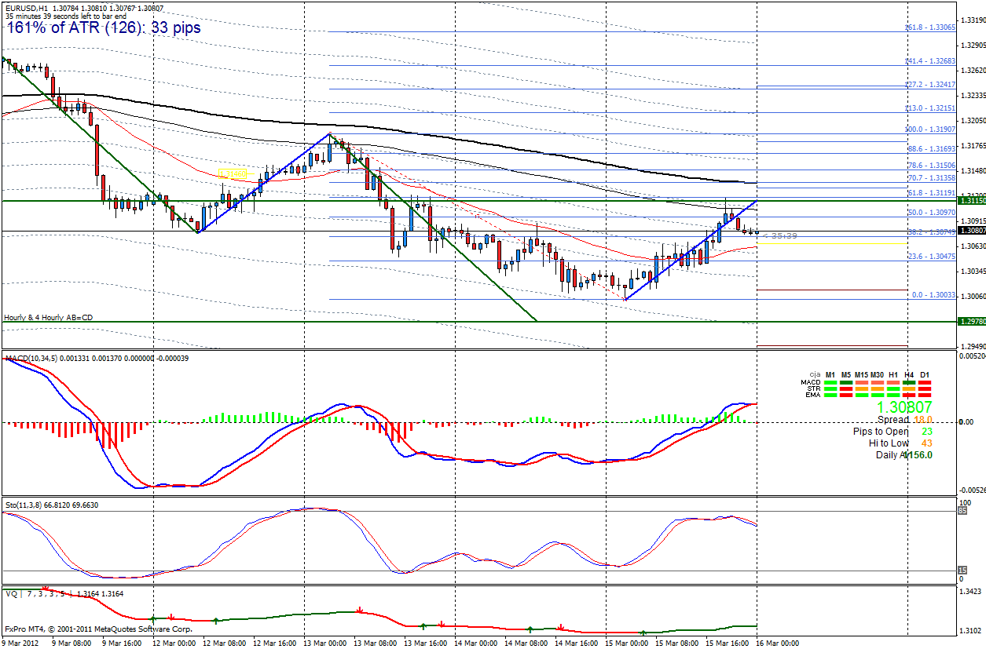Switch to the H4 timeframe column header
Viewport: 986px width, 649px height.
909,374
